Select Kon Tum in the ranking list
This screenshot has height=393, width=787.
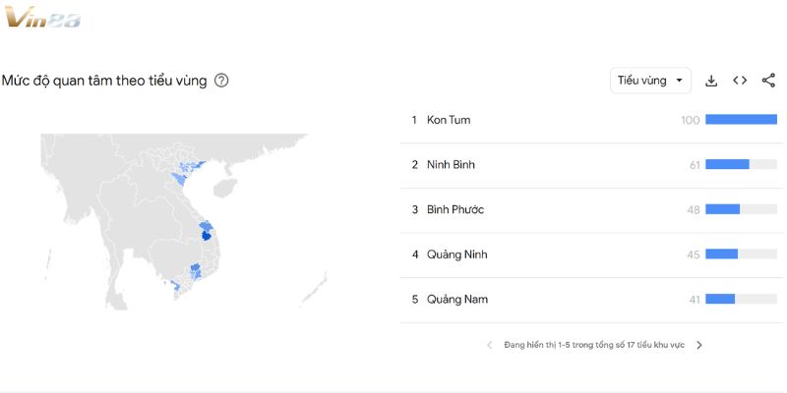tap(449, 120)
